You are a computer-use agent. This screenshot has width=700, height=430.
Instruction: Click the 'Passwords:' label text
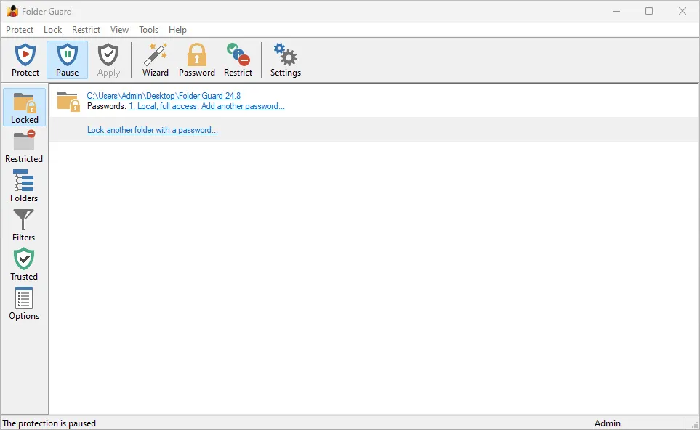pos(107,106)
